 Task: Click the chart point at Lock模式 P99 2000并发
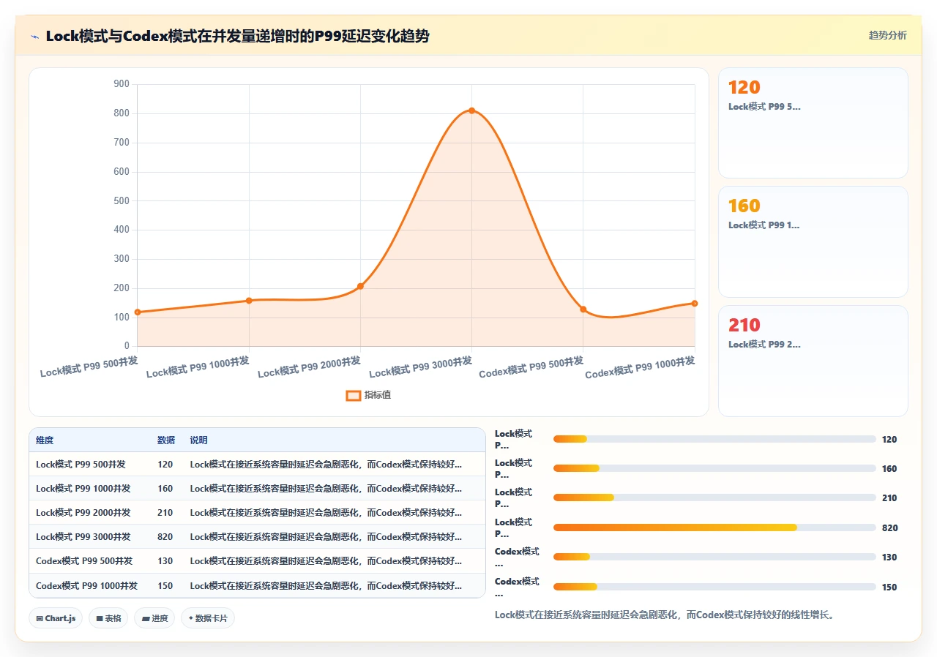360,286
